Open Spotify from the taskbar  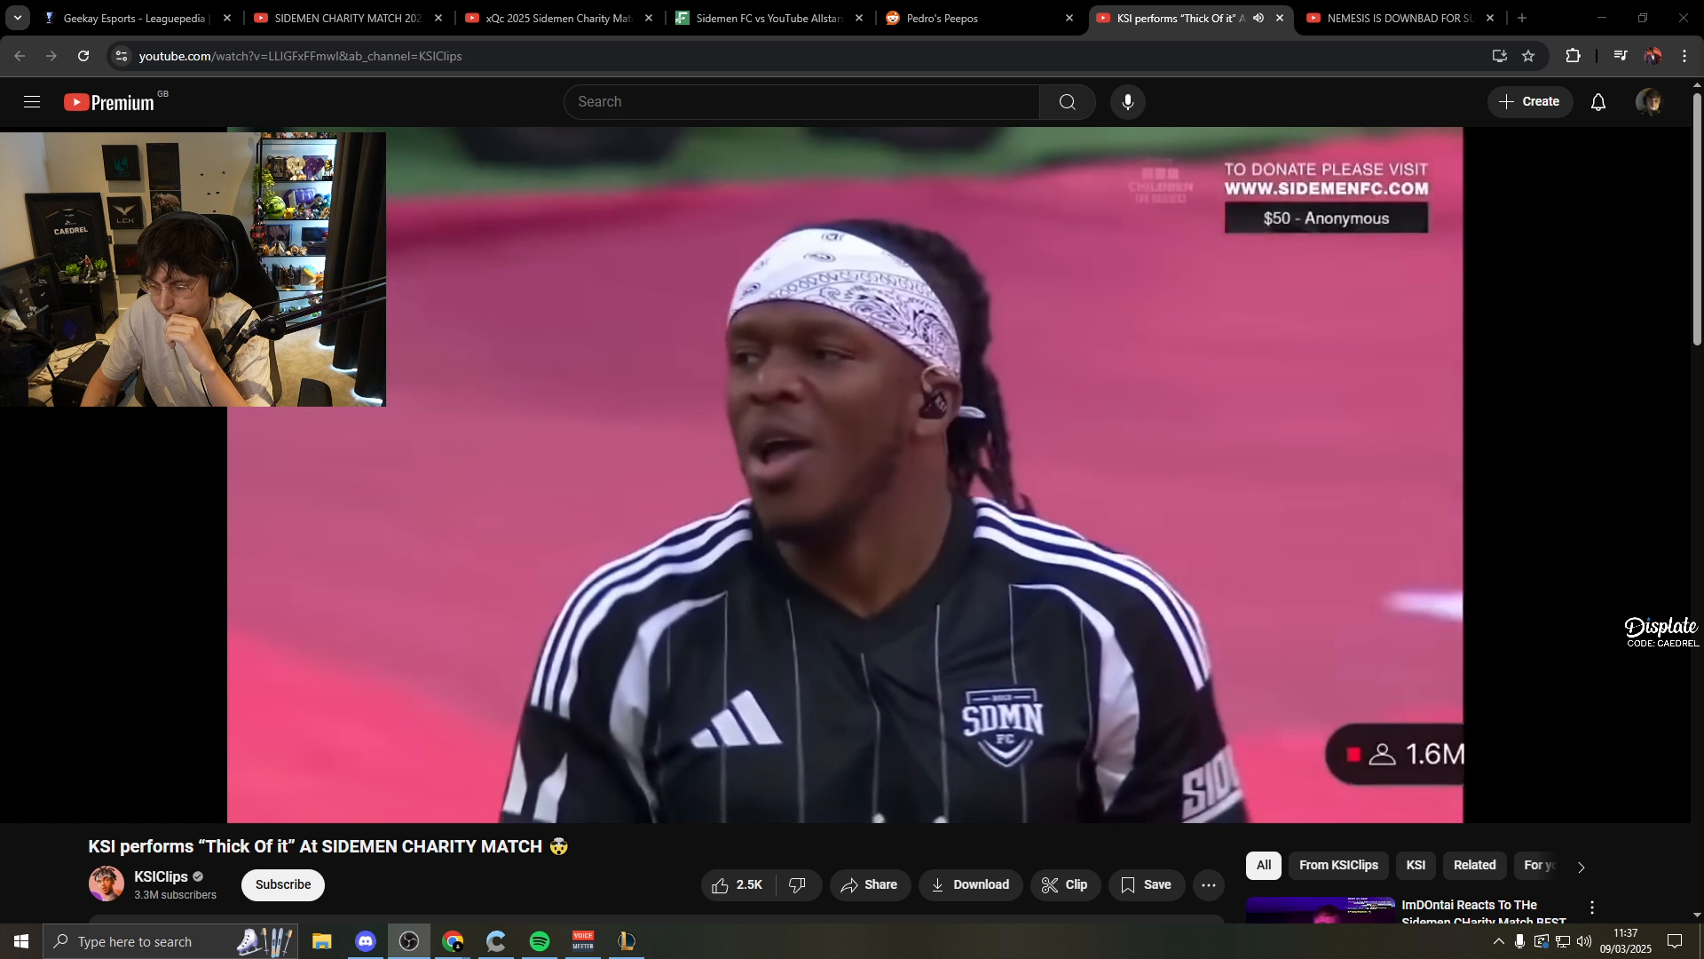tap(539, 941)
